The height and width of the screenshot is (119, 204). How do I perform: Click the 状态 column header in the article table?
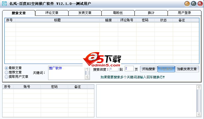point(164,20)
